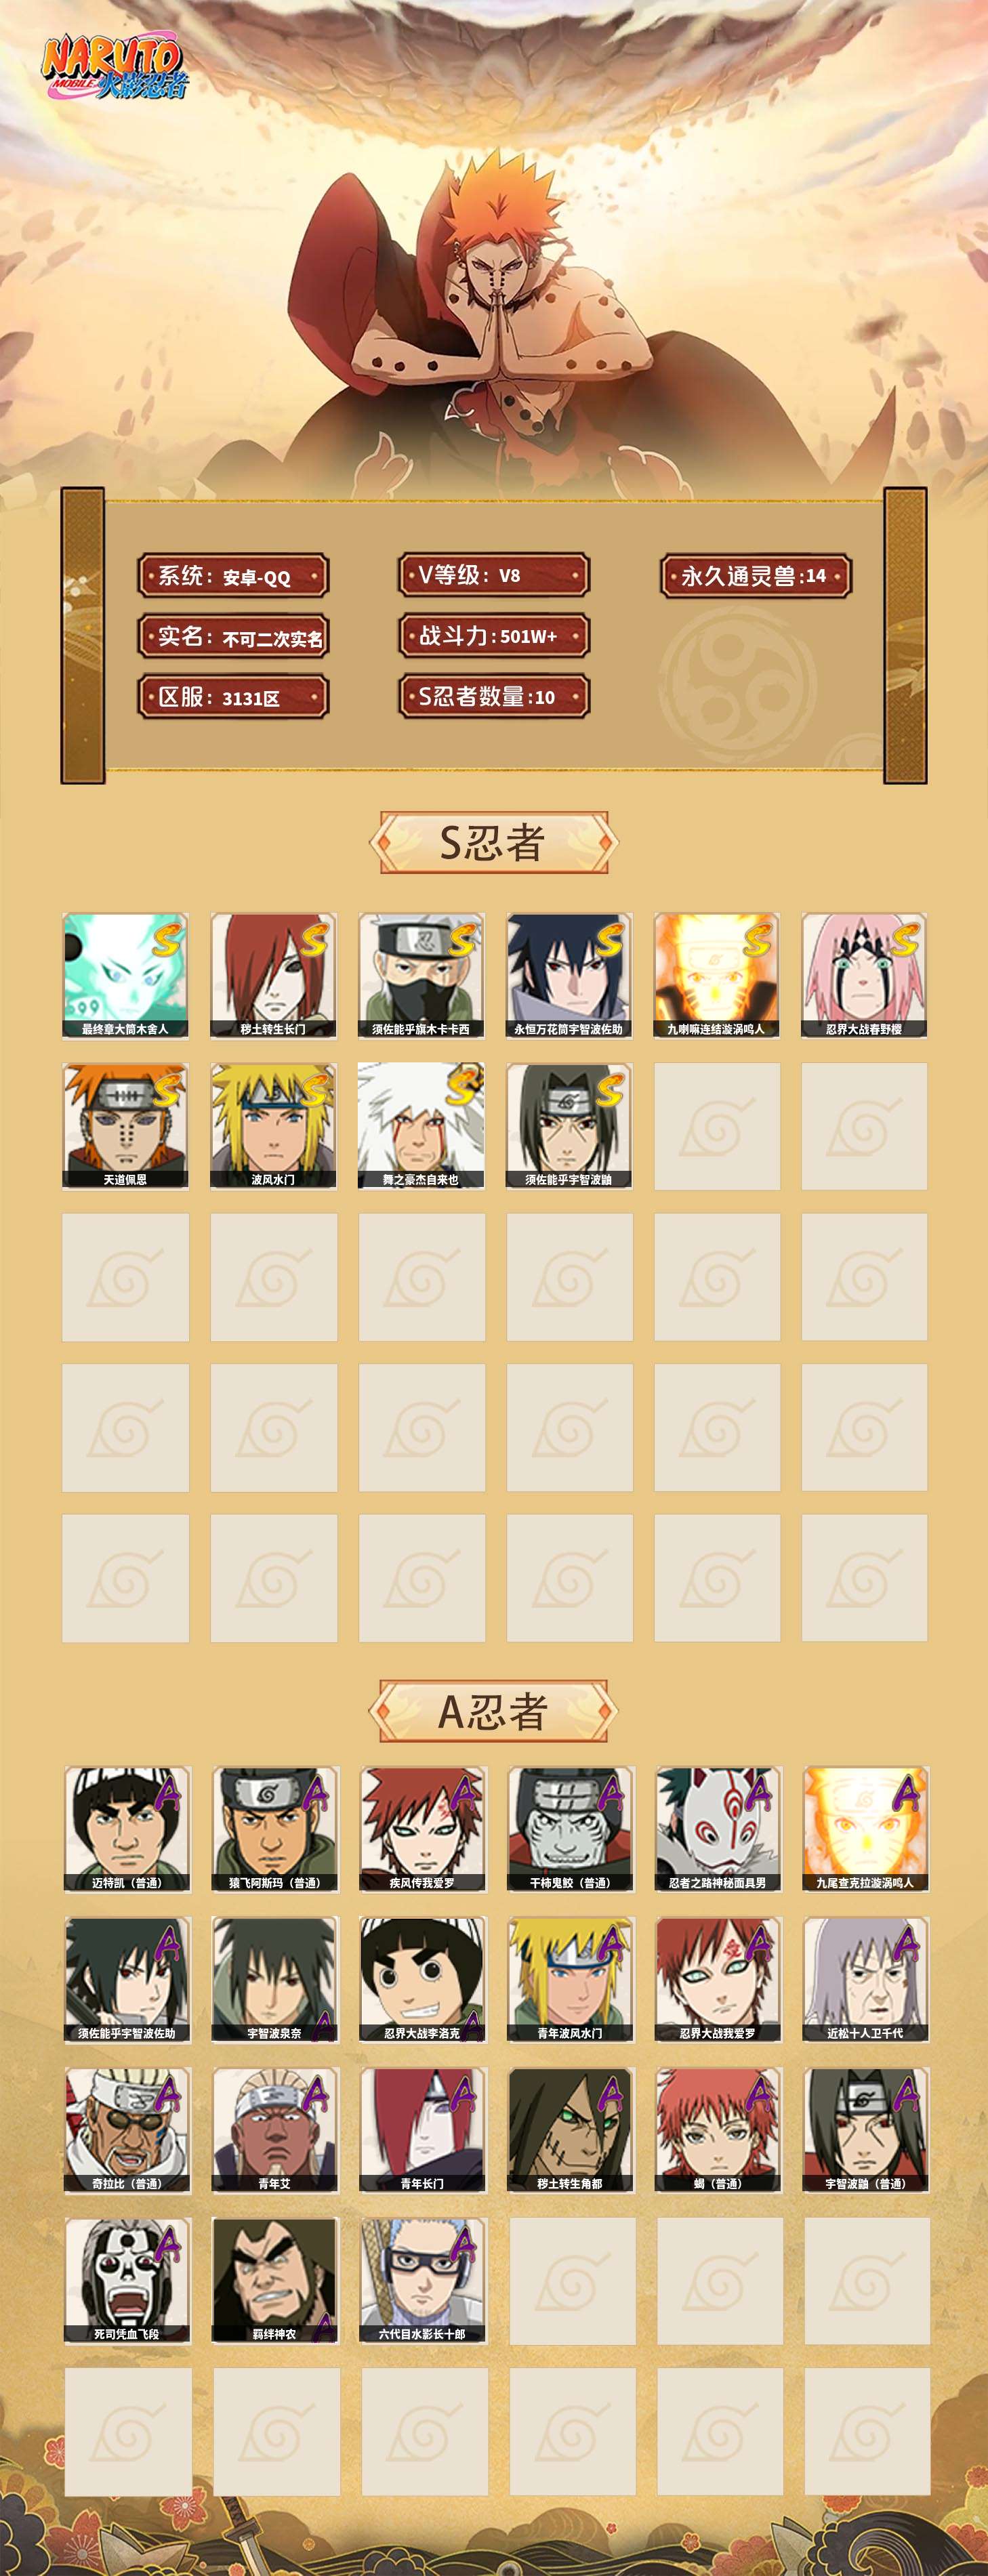Select the 九尾查克拉漩涡鸣人 A ninja icon
This screenshot has height=2576, width=988.
[x=866, y=1829]
